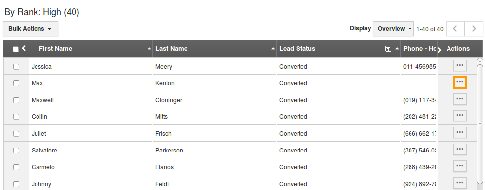
Task: Open actions menu for Johnny Feldt
Action: [x=460, y=183]
